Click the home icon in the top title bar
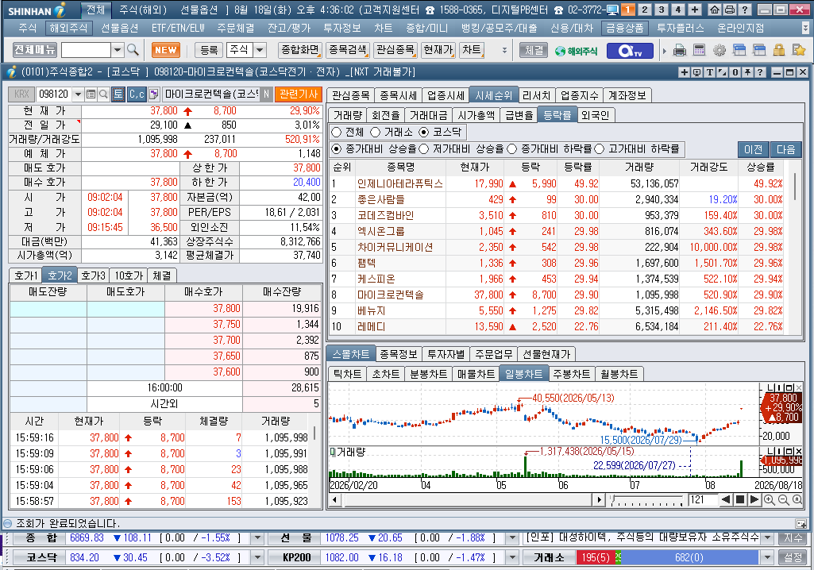The image size is (814, 570). click(714, 10)
